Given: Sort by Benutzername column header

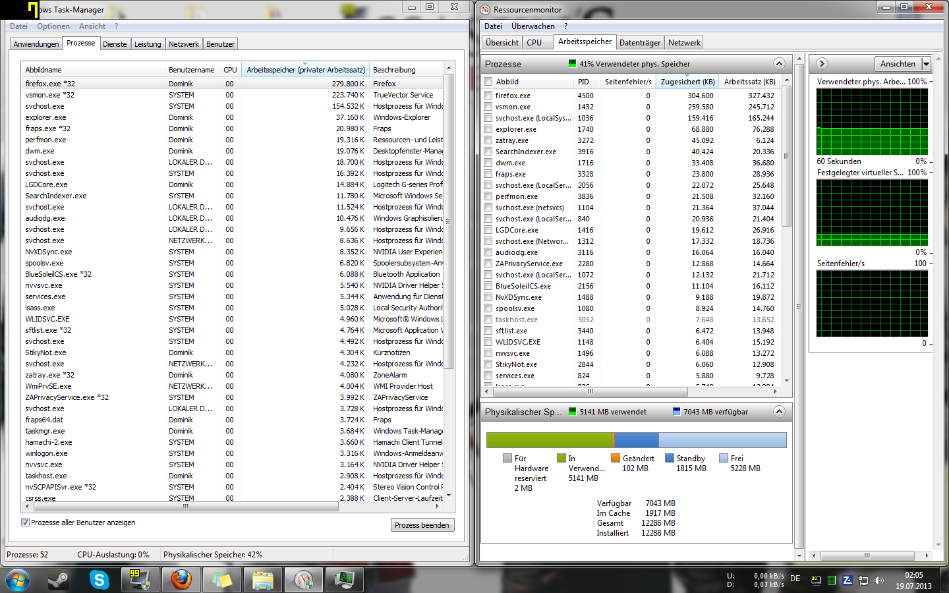Looking at the screenshot, I should [x=191, y=70].
